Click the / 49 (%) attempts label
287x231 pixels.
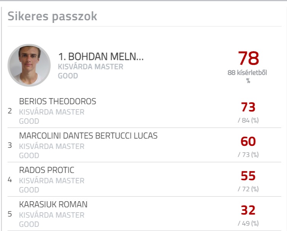tap(248, 223)
